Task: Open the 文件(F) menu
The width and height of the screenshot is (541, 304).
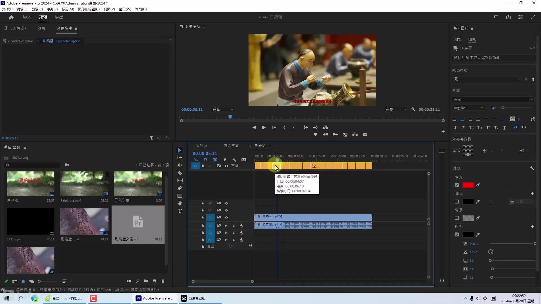Action: coord(7,9)
